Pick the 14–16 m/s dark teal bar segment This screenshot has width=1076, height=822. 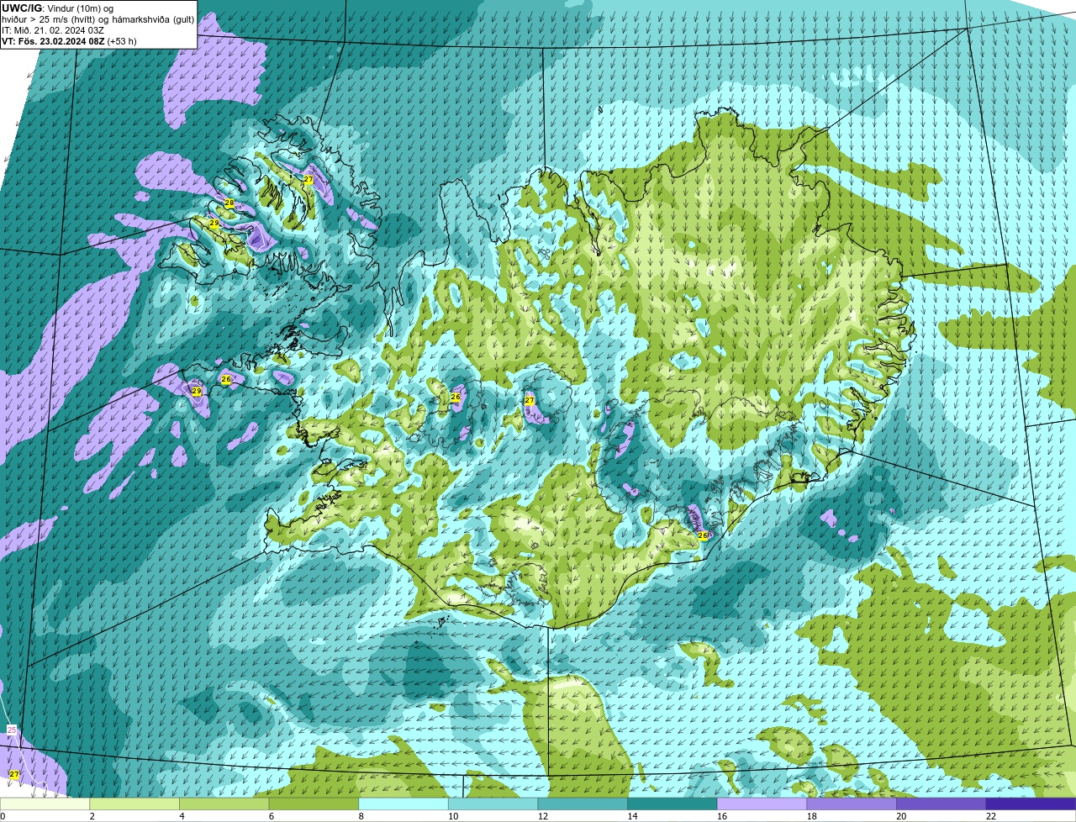[x=672, y=804]
